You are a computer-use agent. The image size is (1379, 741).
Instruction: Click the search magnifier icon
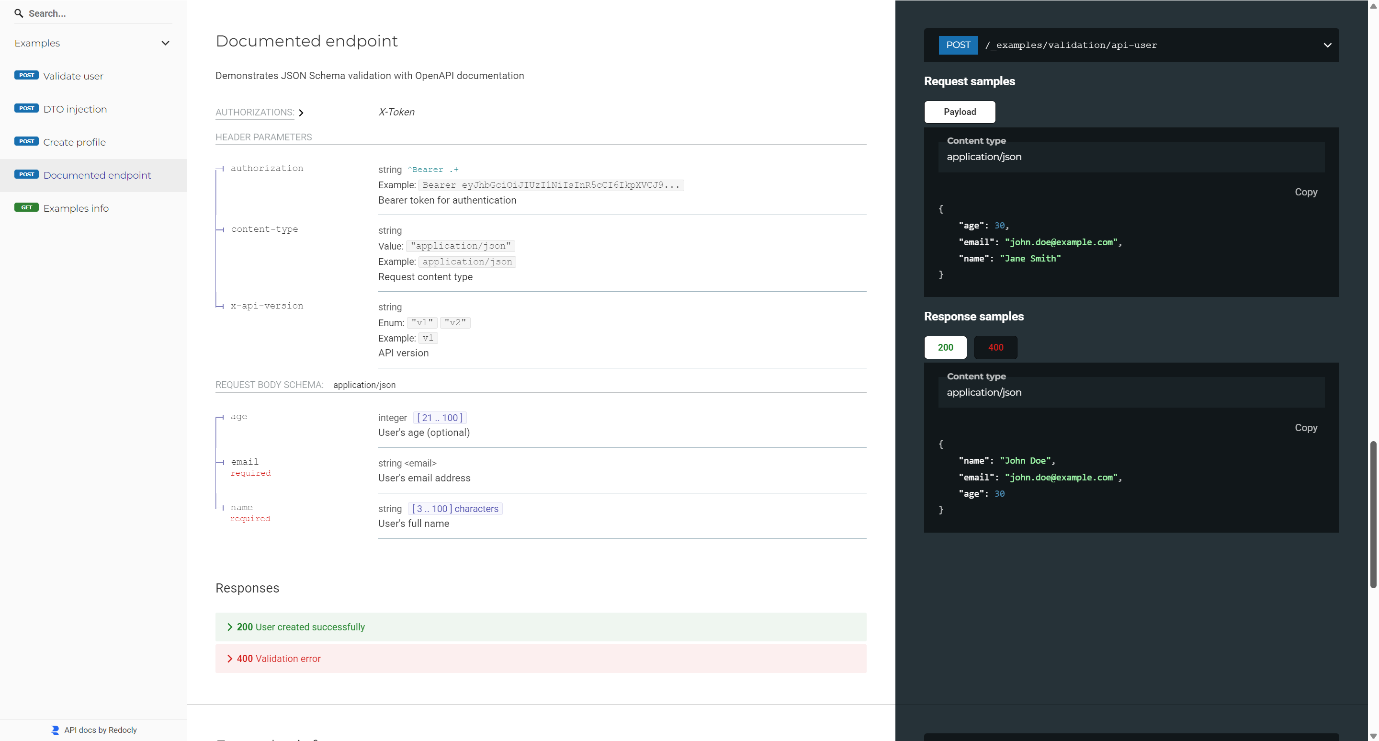(x=19, y=13)
